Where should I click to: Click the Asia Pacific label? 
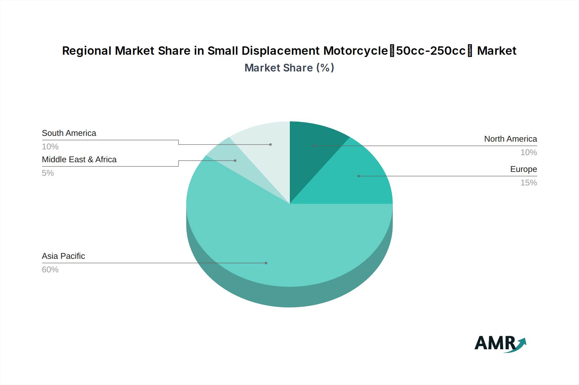coord(63,256)
